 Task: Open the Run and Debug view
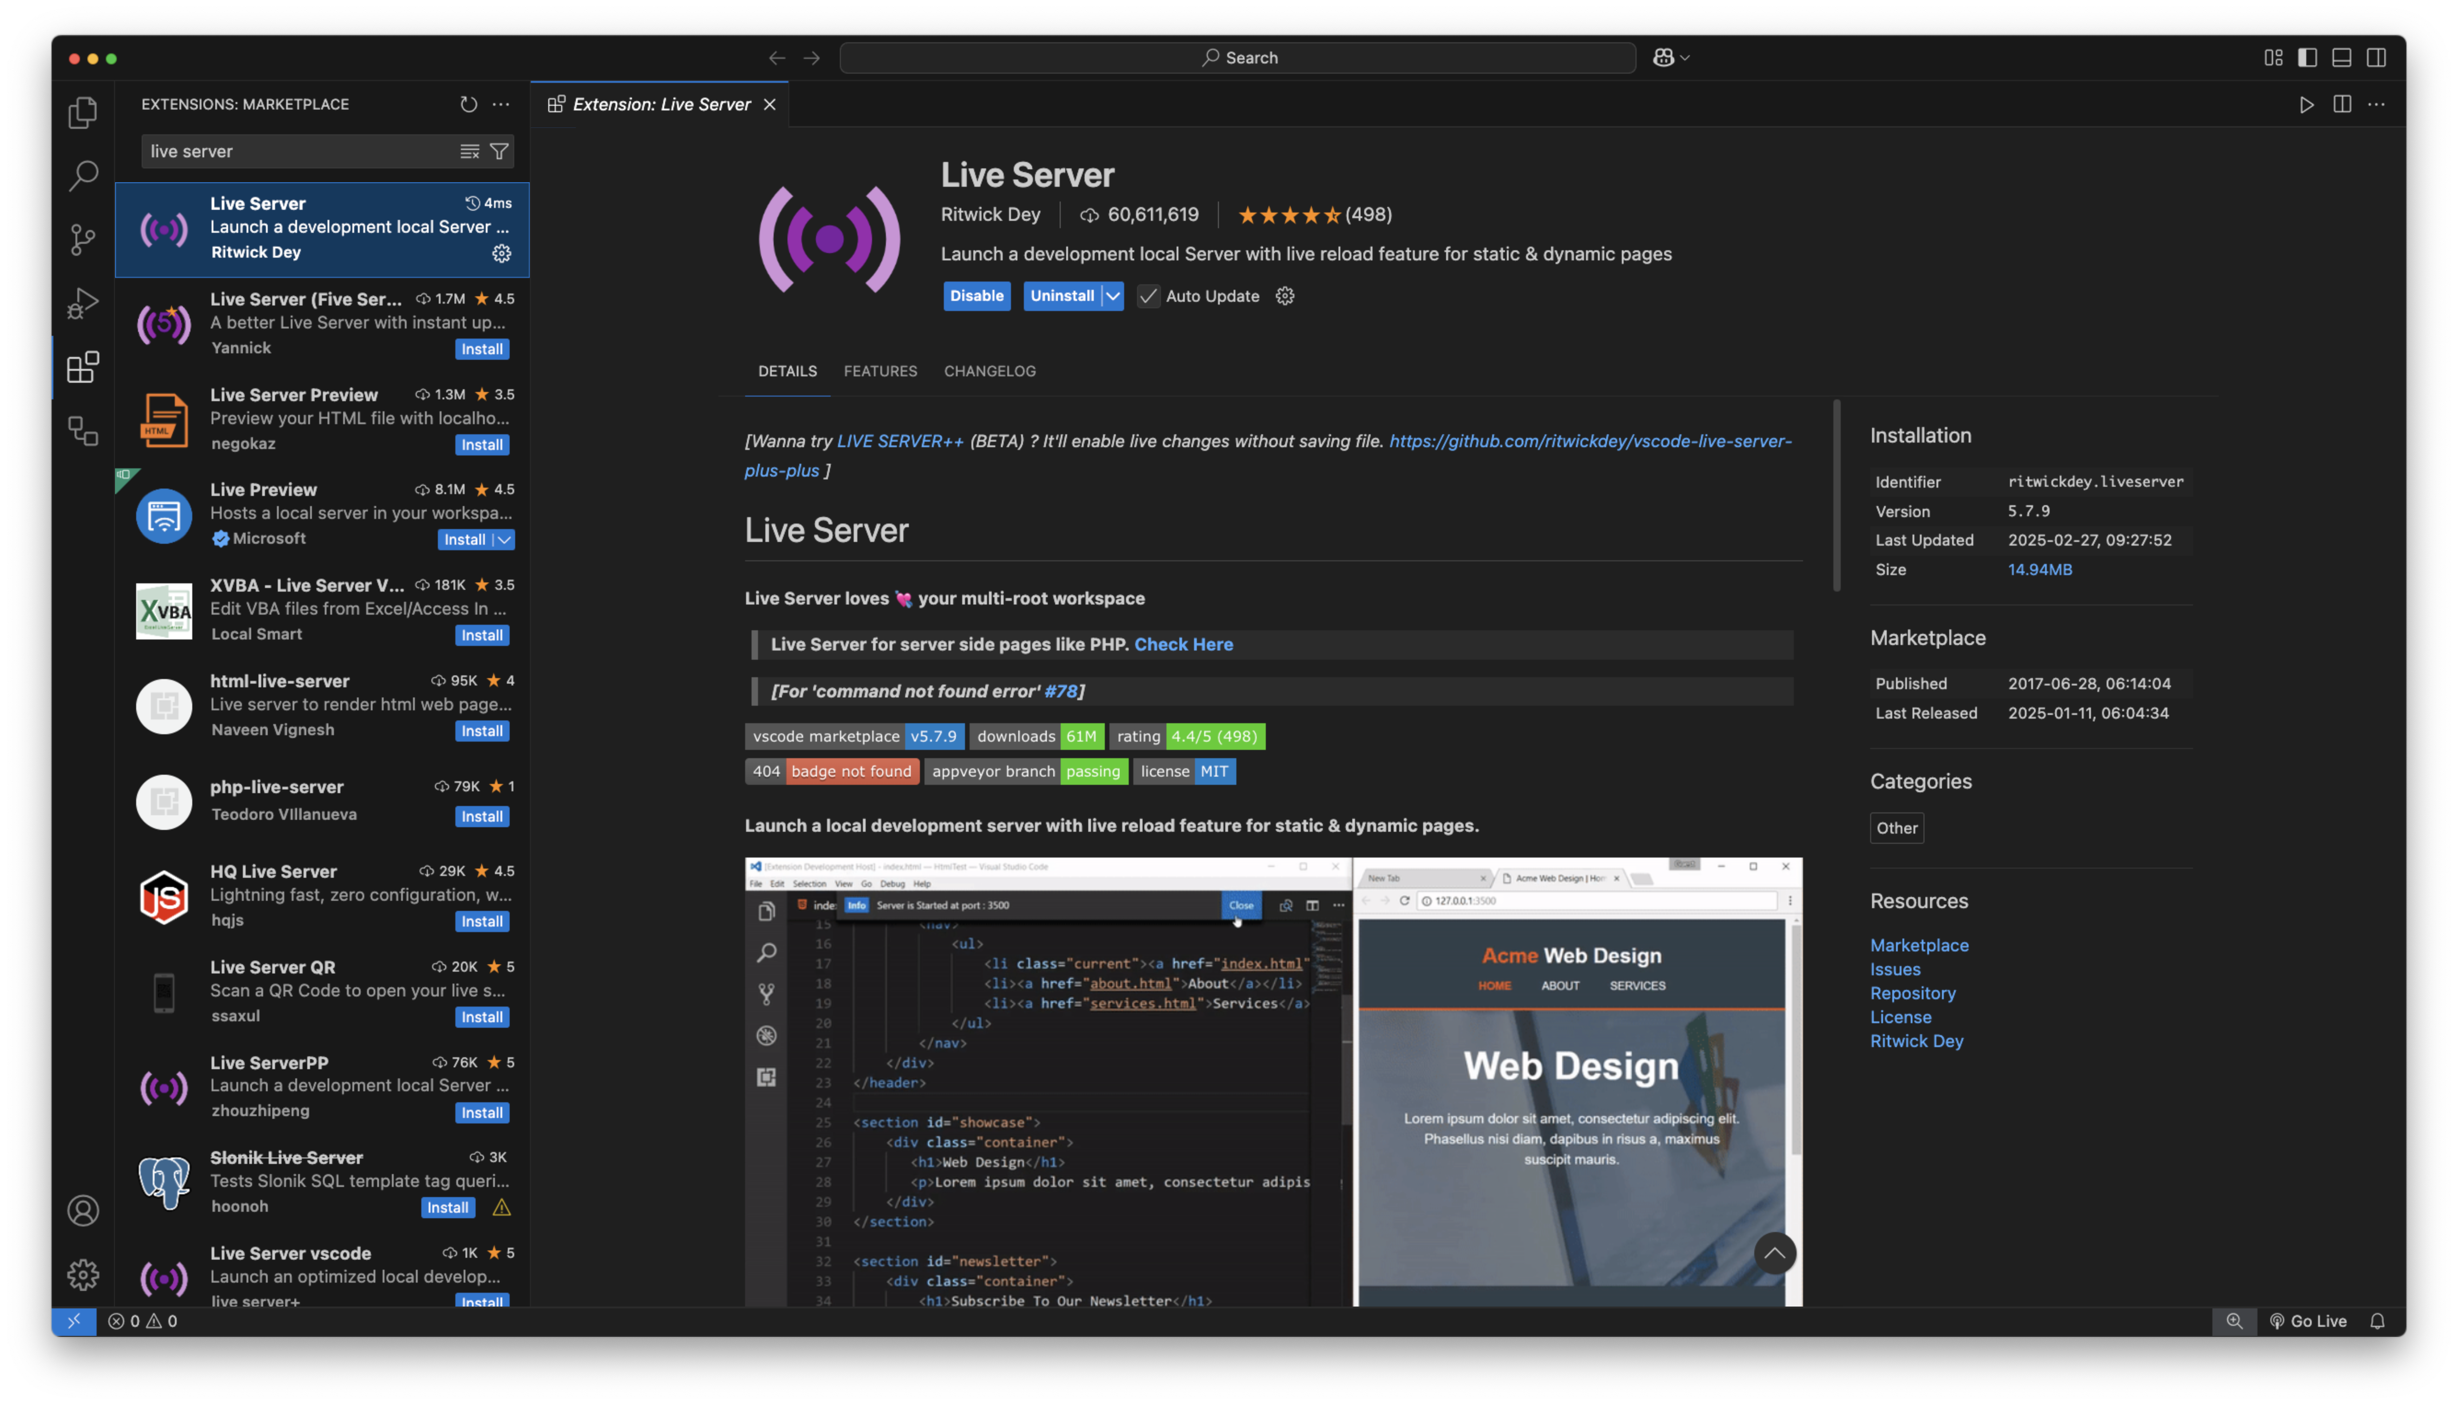pos(83,303)
